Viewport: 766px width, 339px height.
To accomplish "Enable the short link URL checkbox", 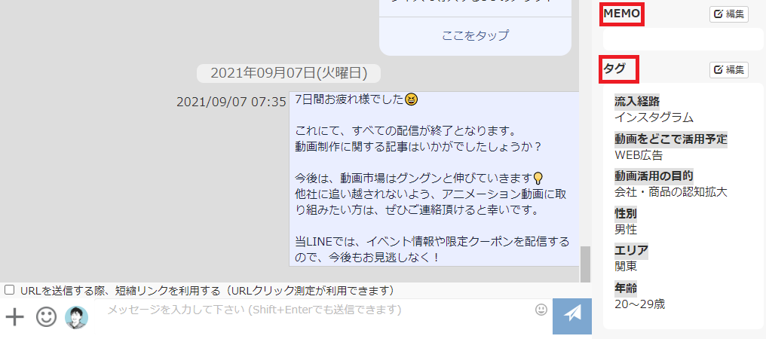I will click(x=9, y=290).
